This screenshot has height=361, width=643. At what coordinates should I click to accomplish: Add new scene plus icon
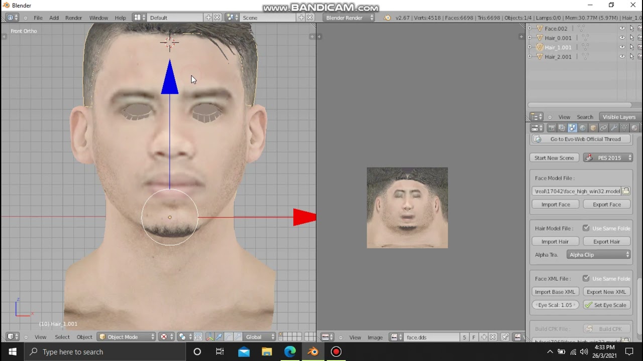point(301,18)
